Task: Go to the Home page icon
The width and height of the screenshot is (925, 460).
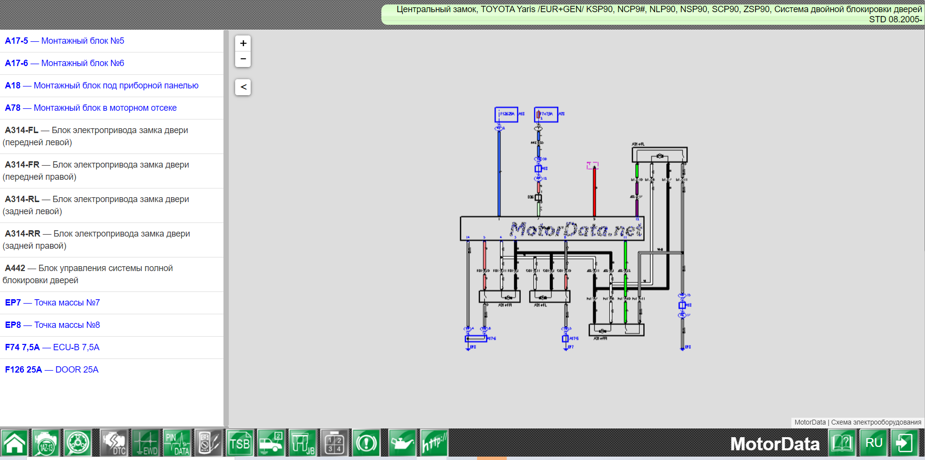Action: click(x=15, y=443)
